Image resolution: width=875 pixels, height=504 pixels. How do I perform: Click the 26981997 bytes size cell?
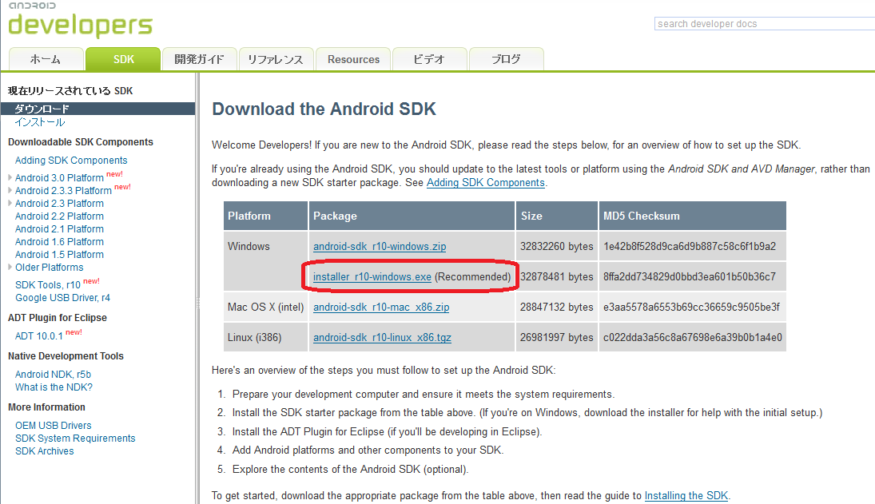coord(556,337)
